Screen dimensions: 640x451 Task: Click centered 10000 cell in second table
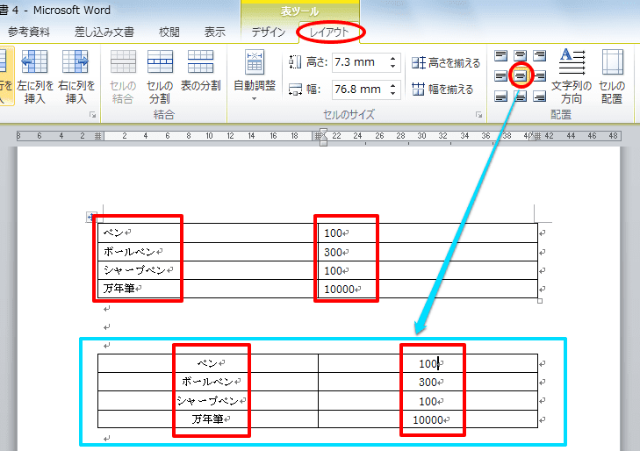coord(428,419)
